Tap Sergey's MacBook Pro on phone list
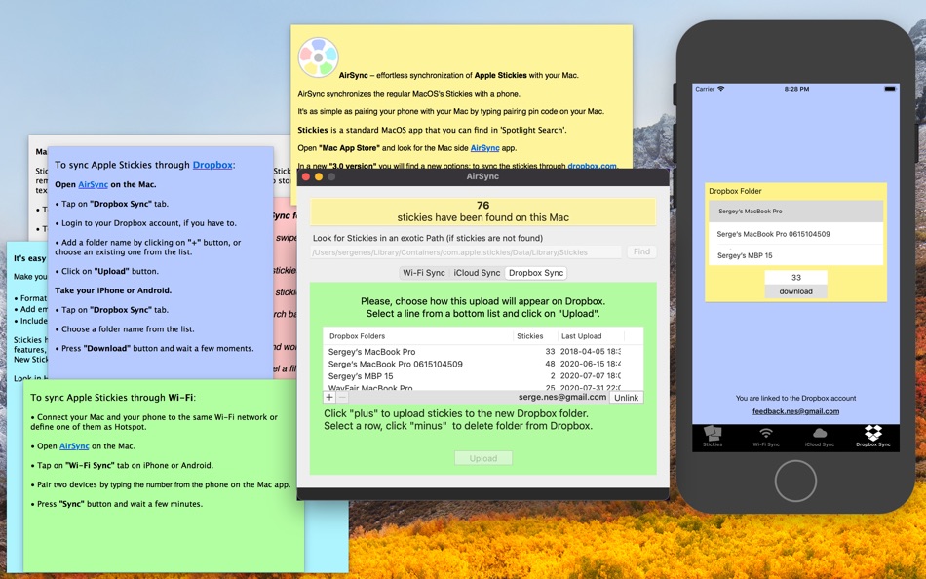This screenshot has height=579, width=926. tap(795, 211)
